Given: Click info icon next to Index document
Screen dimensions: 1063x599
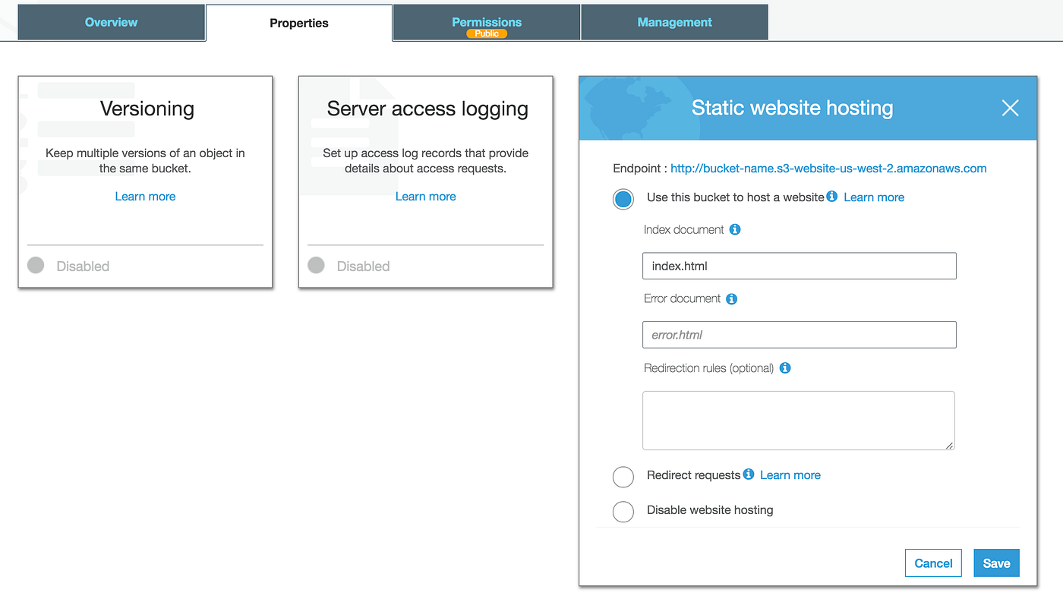Looking at the screenshot, I should (x=735, y=229).
